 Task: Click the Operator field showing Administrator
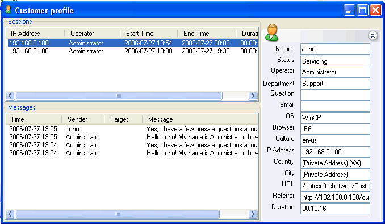coord(335,72)
